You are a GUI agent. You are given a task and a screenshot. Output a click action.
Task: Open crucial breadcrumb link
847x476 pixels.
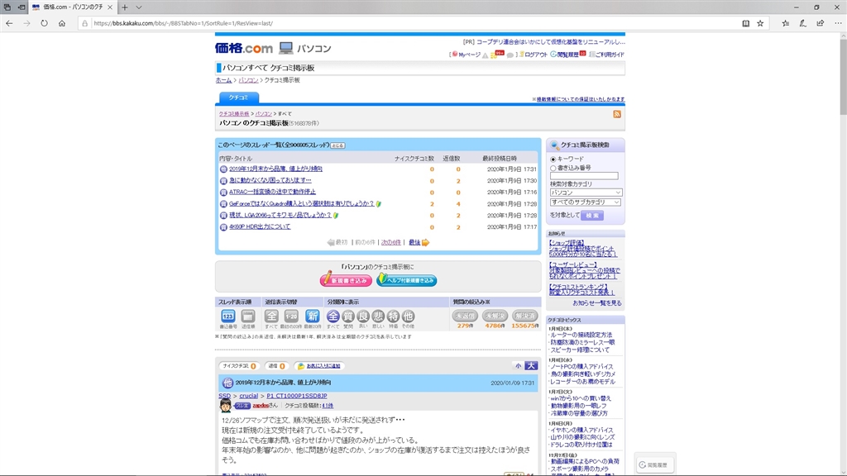pyautogui.click(x=248, y=396)
